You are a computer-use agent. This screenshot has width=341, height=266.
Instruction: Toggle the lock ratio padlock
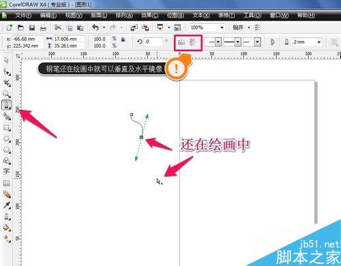(x=123, y=40)
